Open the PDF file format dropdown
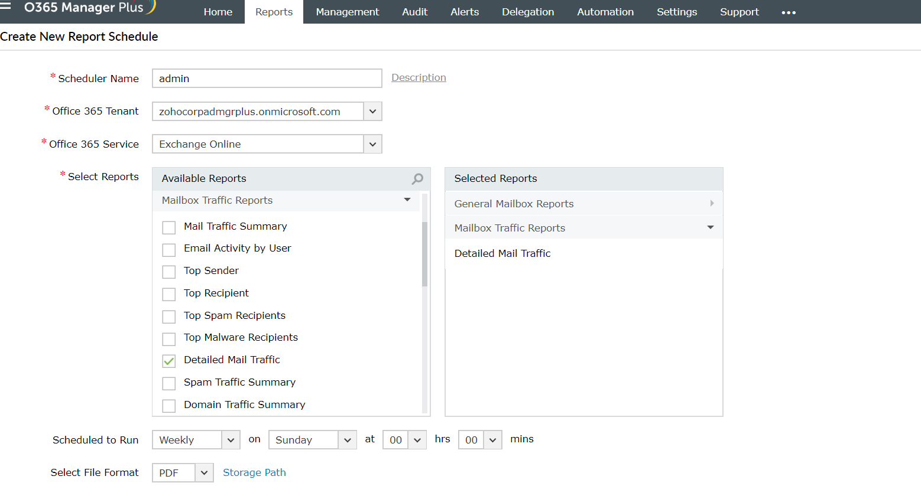This screenshot has width=921, height=486. tap(204, 472)
